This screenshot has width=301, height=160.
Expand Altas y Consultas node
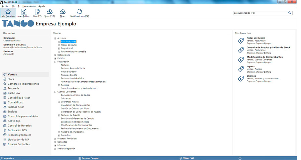pos(59,45)
